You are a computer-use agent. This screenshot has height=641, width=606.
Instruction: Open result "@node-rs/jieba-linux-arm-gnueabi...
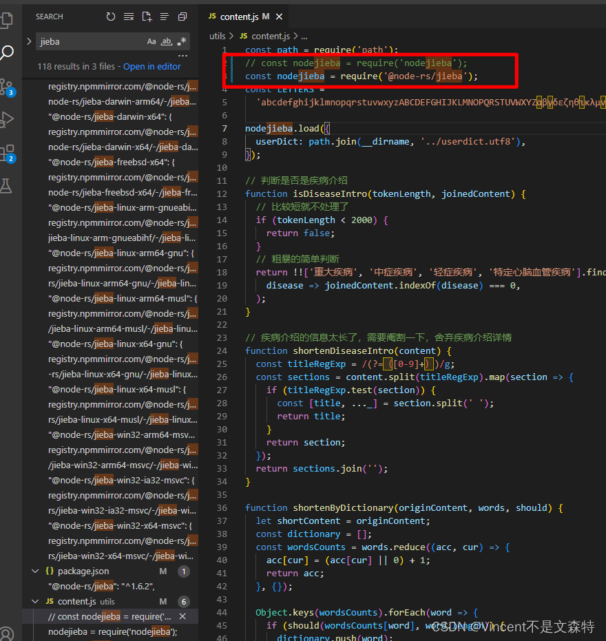click(123, 208)
